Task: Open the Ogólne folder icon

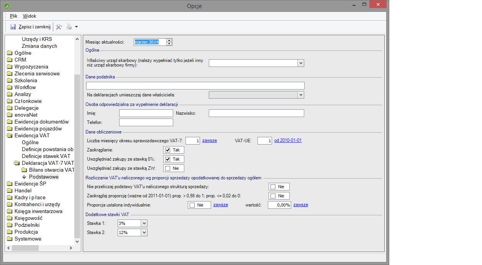Action: click(x=10, y=53)
